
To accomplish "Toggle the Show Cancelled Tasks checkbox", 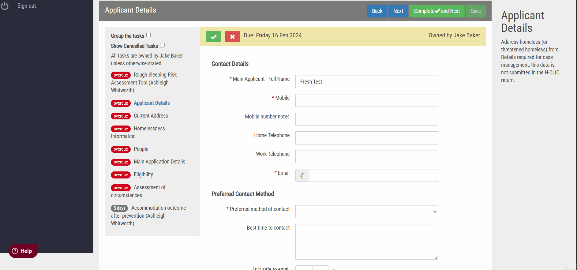I will coord(162,45).
